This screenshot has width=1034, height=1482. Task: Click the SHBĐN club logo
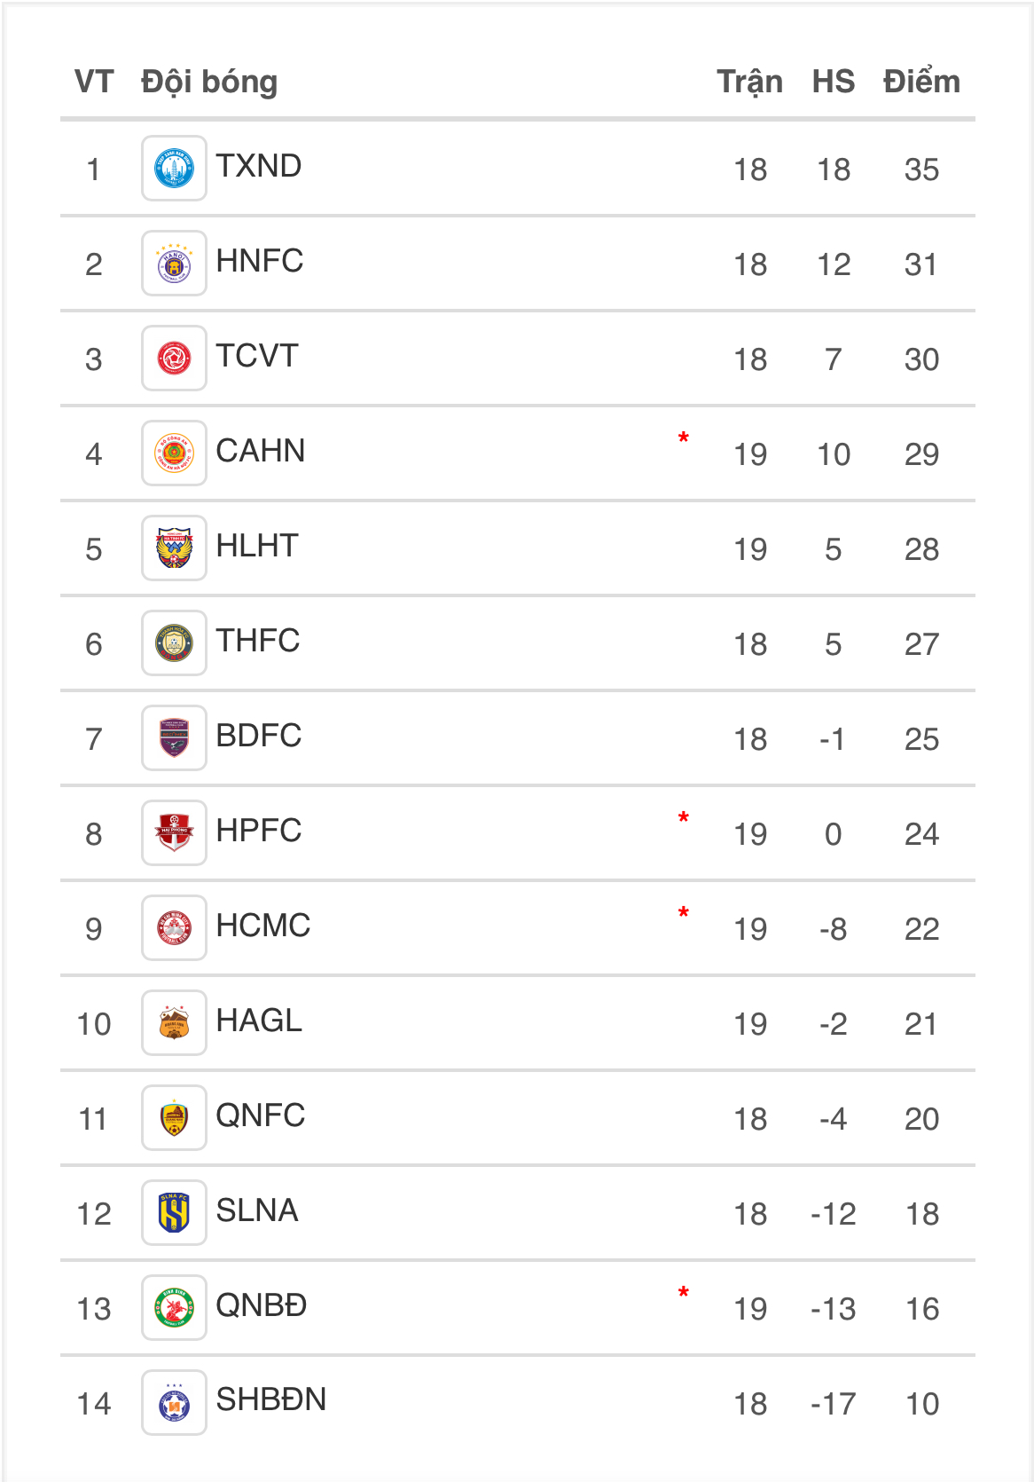(174, 1402)
